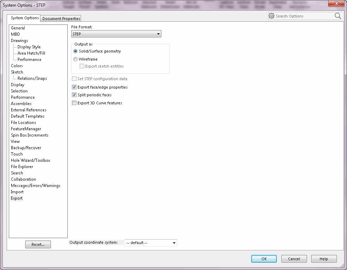This screenshot has height=270, width=347.
Task: Close the System Options dialog
Action: (x=336, y=4)
